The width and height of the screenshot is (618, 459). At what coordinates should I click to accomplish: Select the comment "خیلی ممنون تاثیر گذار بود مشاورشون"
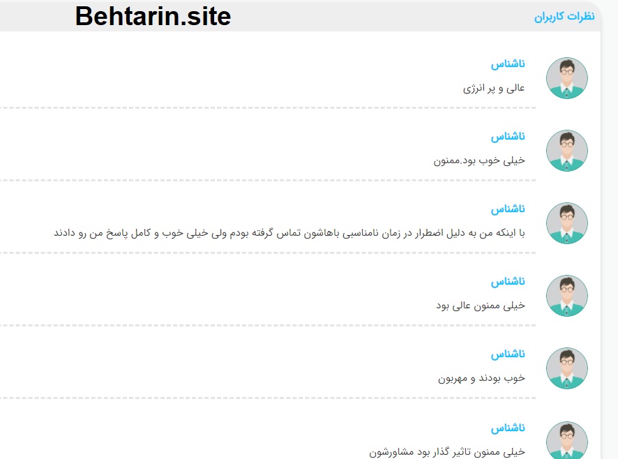(447, 452)
